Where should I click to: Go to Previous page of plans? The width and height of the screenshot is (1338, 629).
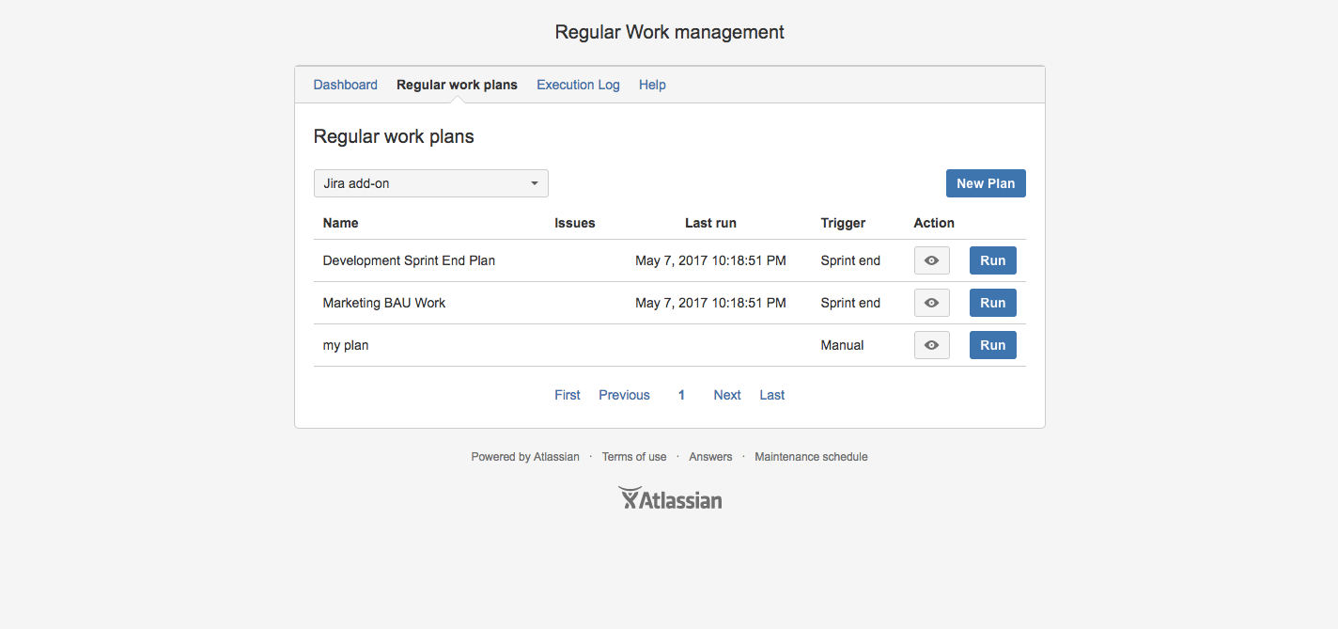click(624, 395)
